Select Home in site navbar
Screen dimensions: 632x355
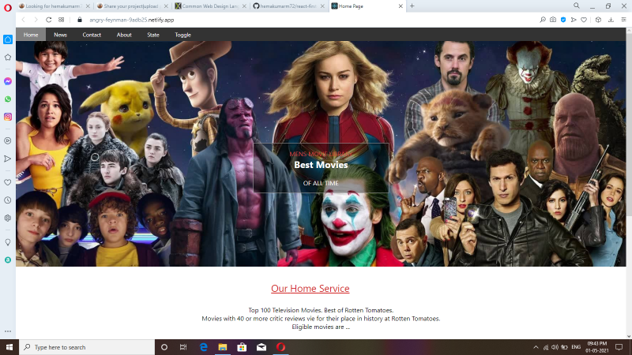(31, 35)
